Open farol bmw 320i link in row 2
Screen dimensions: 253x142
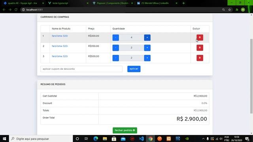[x=60, y=46]
